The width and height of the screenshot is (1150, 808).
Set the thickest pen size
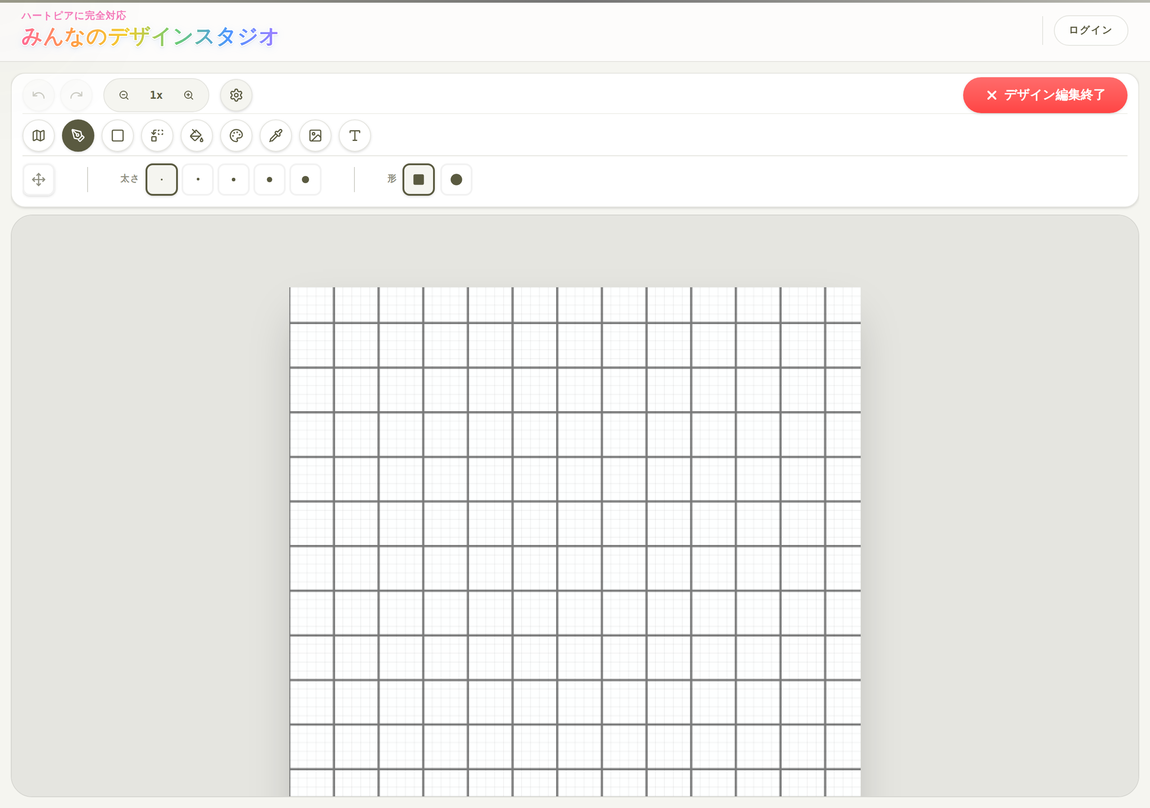point(305,180)
